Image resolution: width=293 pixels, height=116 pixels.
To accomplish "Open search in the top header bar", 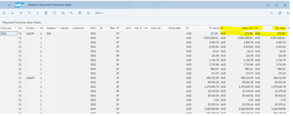I will 268,5.
